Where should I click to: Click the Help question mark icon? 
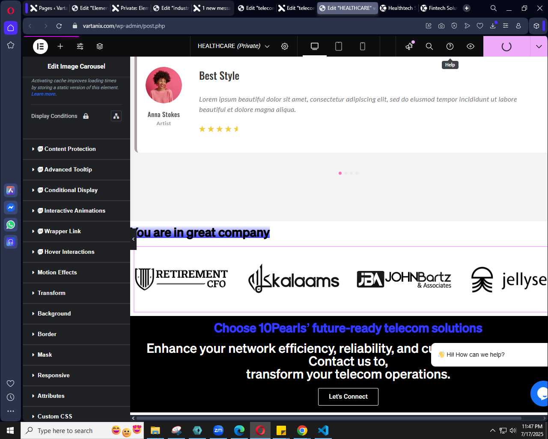click(x=450, y=46)
